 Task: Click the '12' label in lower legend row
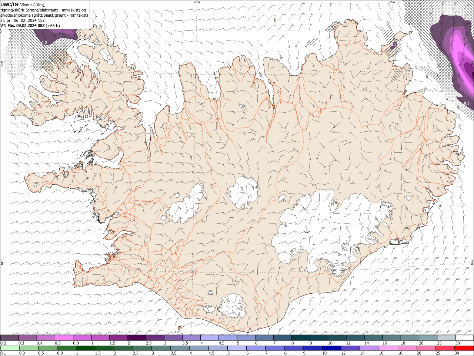(343, 353)
